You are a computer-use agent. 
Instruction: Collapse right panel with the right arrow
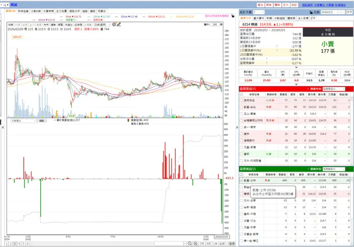(x=237, y=127)
